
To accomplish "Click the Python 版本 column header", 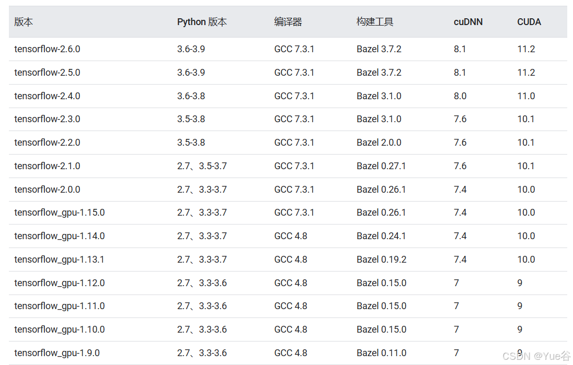I will [202, 22].
